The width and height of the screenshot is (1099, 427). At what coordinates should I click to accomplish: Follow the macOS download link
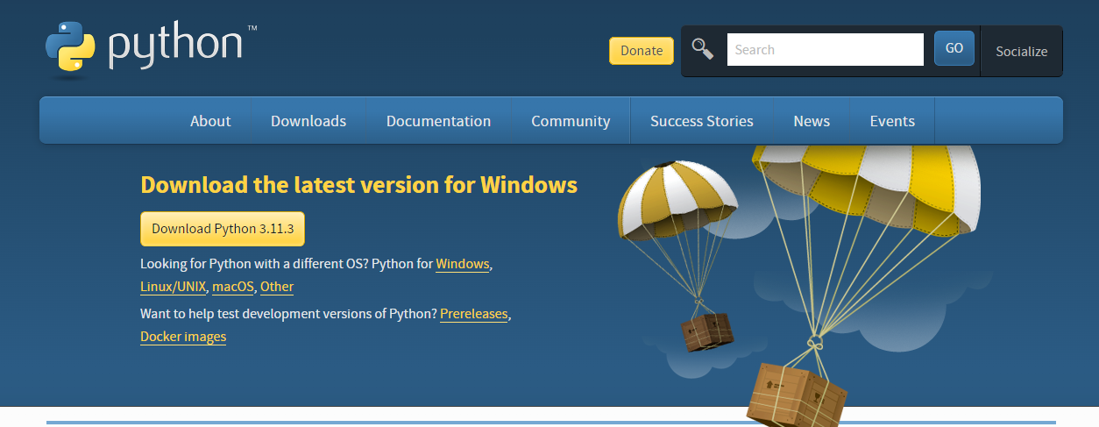click(233, 287)
